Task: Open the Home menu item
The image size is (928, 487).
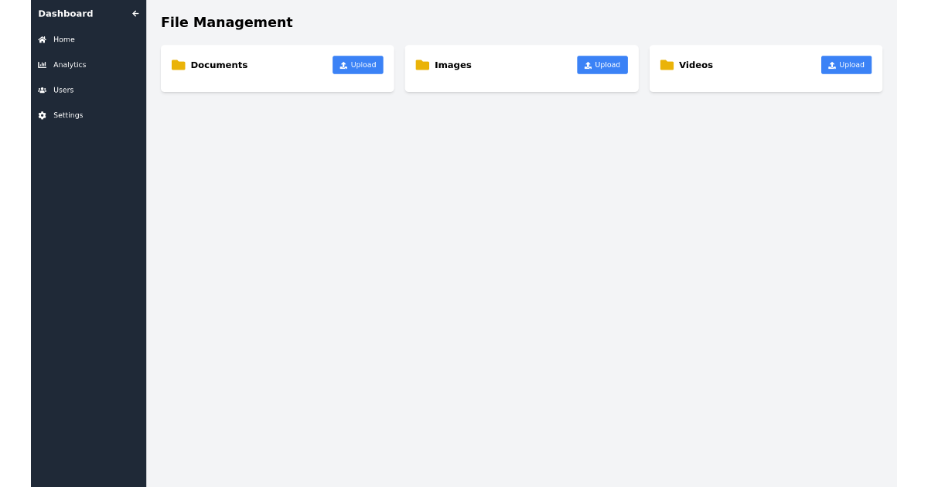Action: point(63,39)
